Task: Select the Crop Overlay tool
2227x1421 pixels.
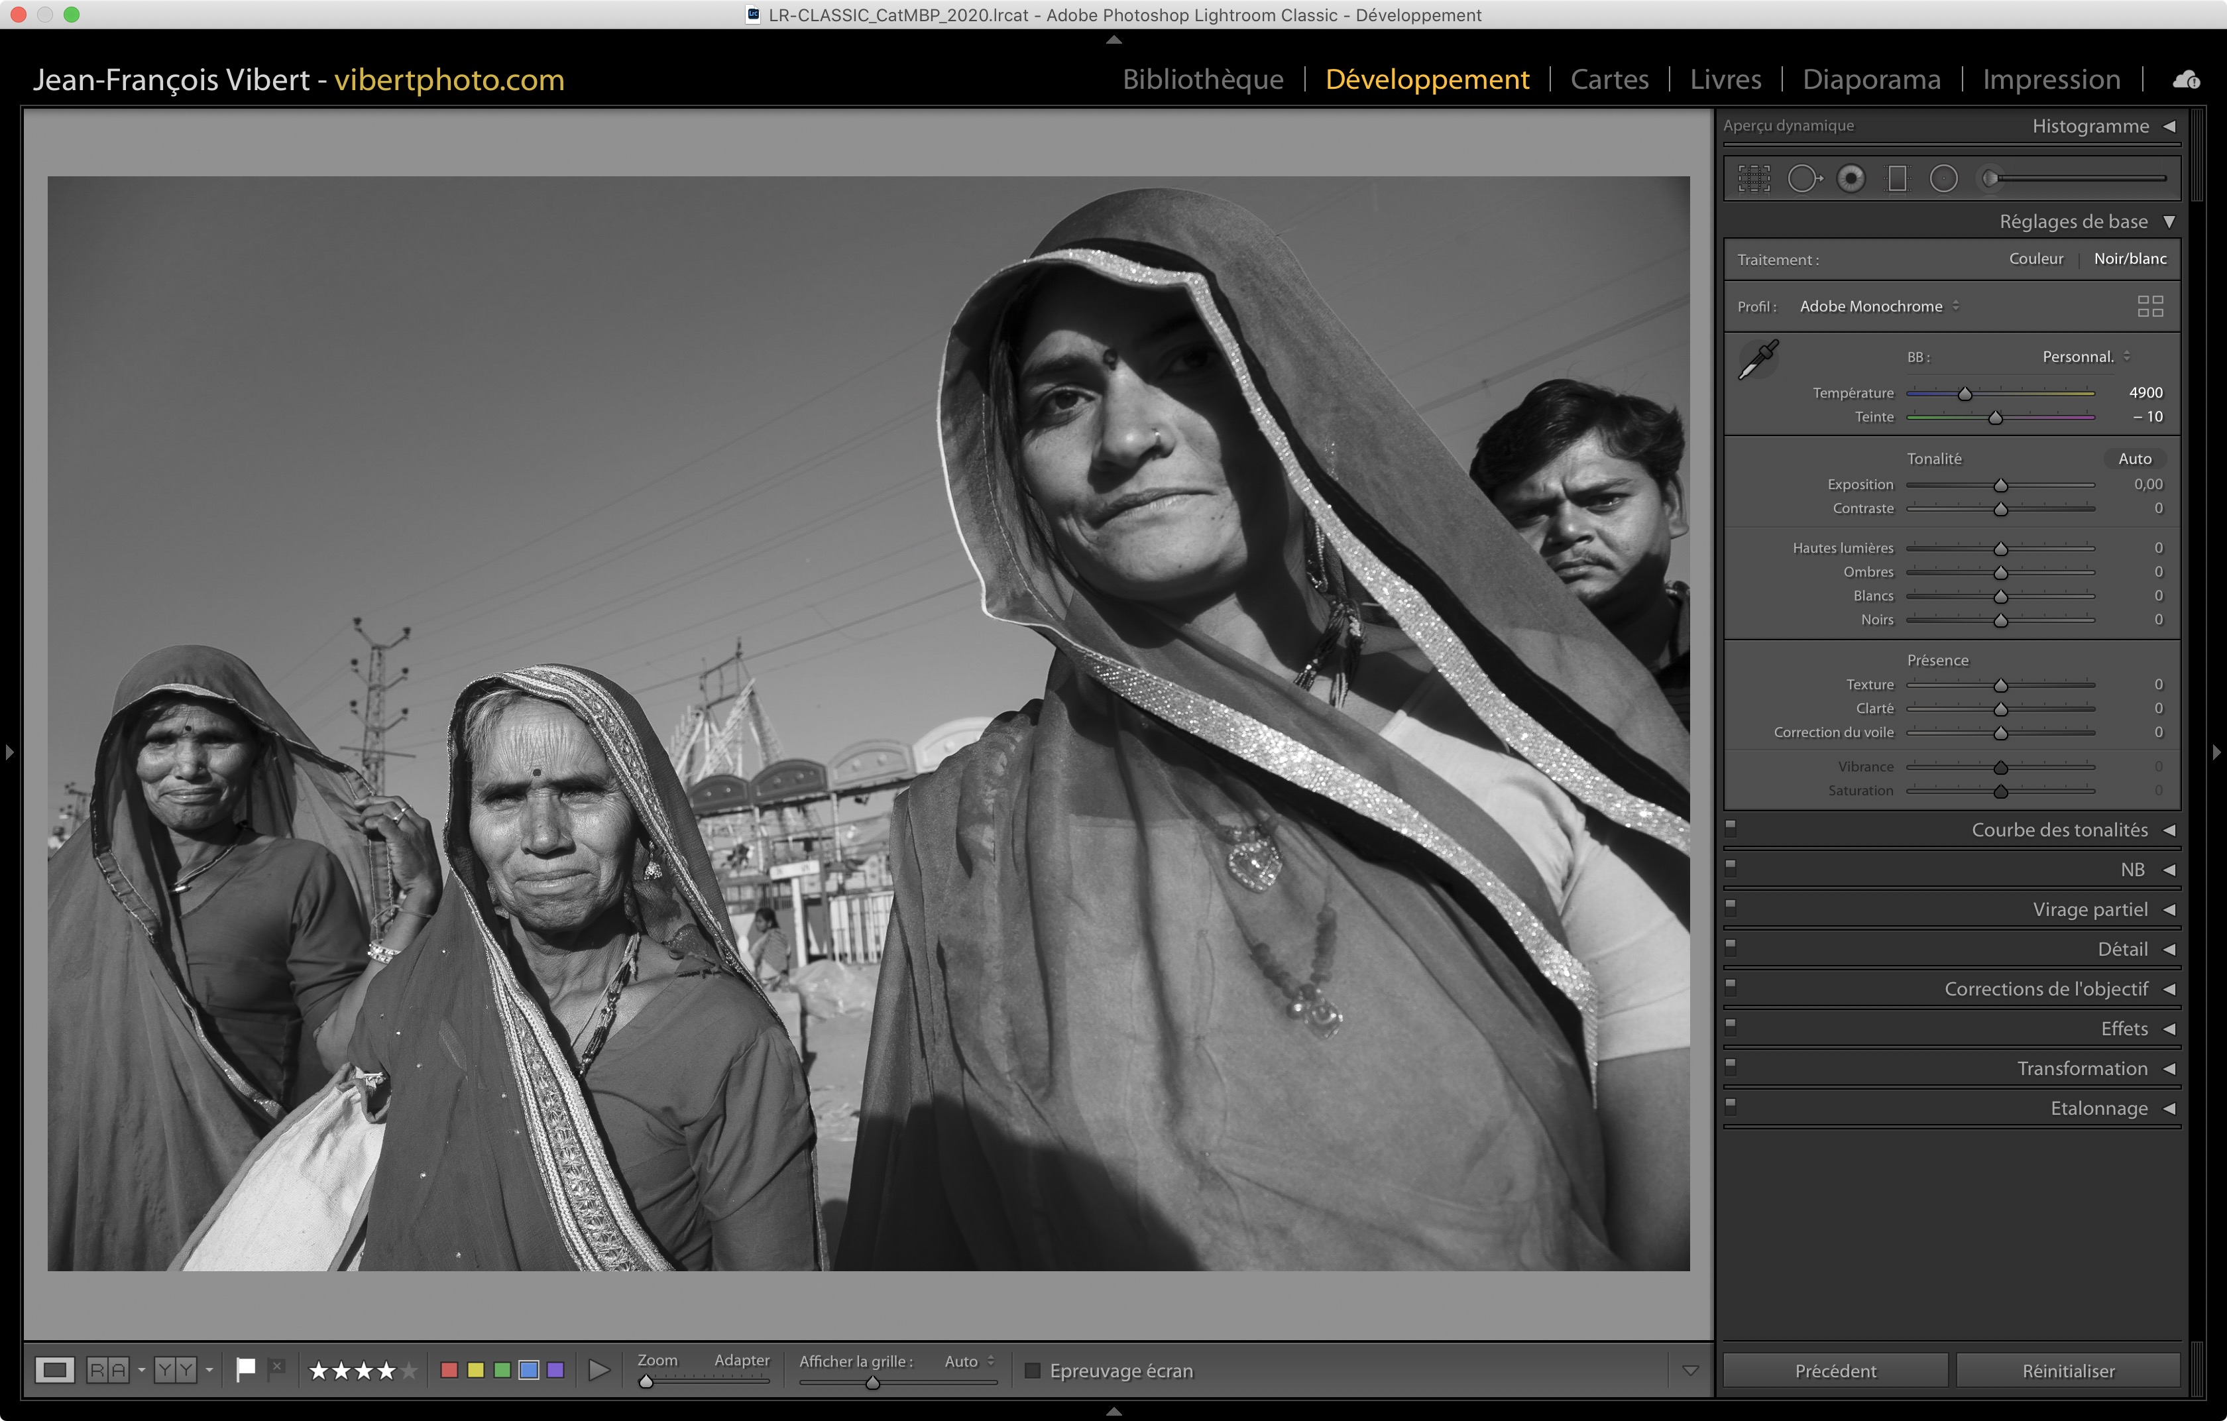Action: click(x=1754, y=178)
